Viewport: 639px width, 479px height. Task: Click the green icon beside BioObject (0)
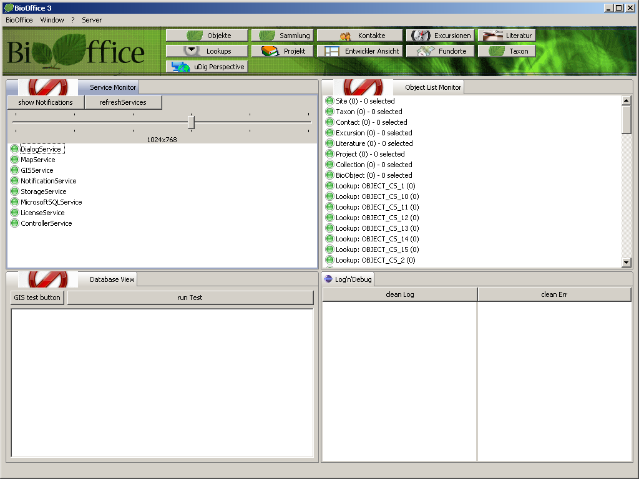pyautogui.click(x=329, y=175)
